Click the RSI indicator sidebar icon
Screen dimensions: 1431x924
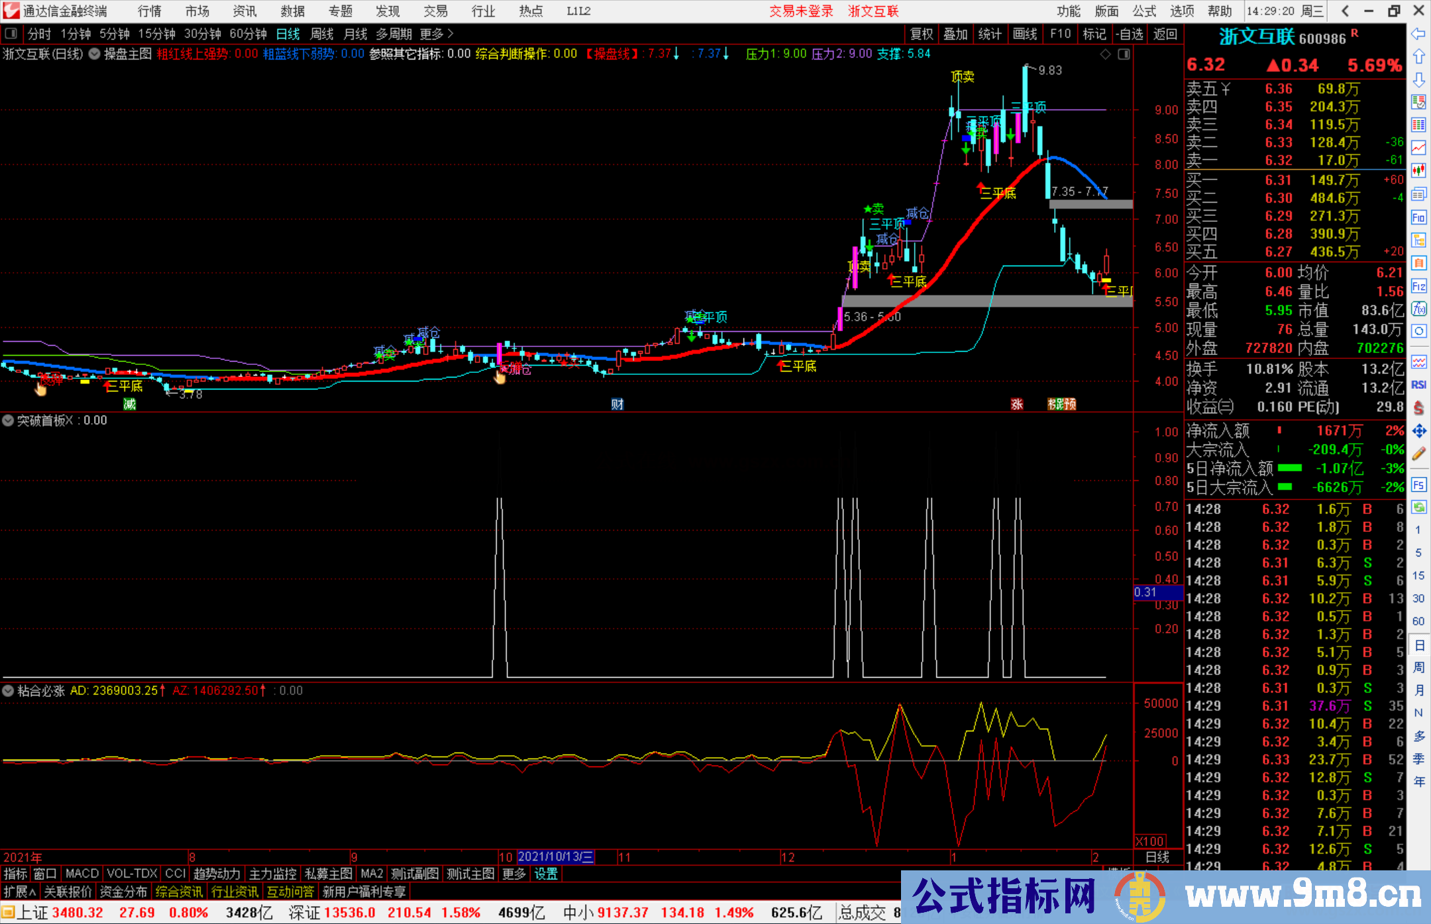(x=1418, y=385)
